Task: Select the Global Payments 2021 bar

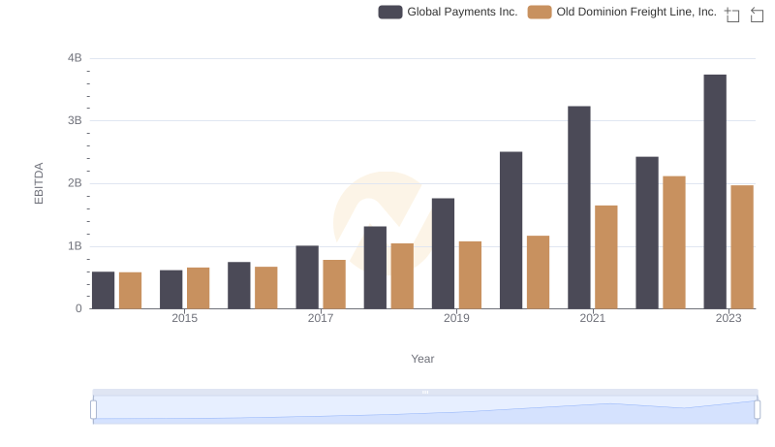Action: pyautogui.click(x=578, y=208)
